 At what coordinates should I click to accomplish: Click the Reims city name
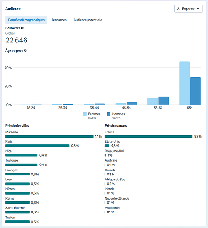pos(10,198)
